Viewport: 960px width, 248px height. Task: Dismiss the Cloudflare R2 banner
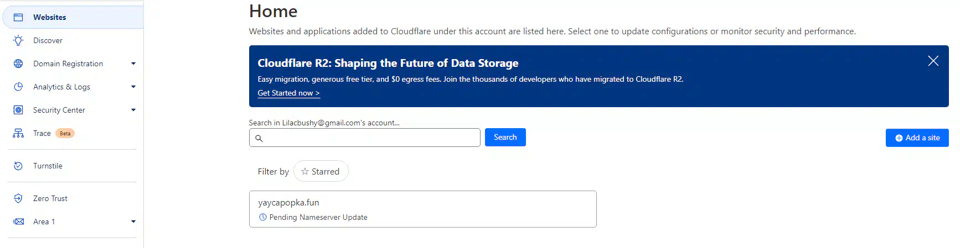(x=933, y=61)
